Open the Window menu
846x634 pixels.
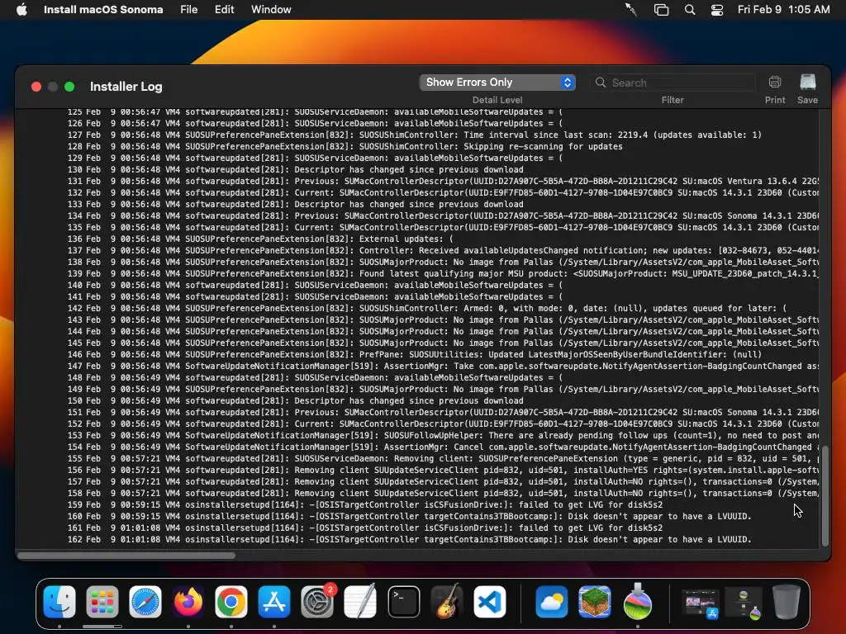271,10
